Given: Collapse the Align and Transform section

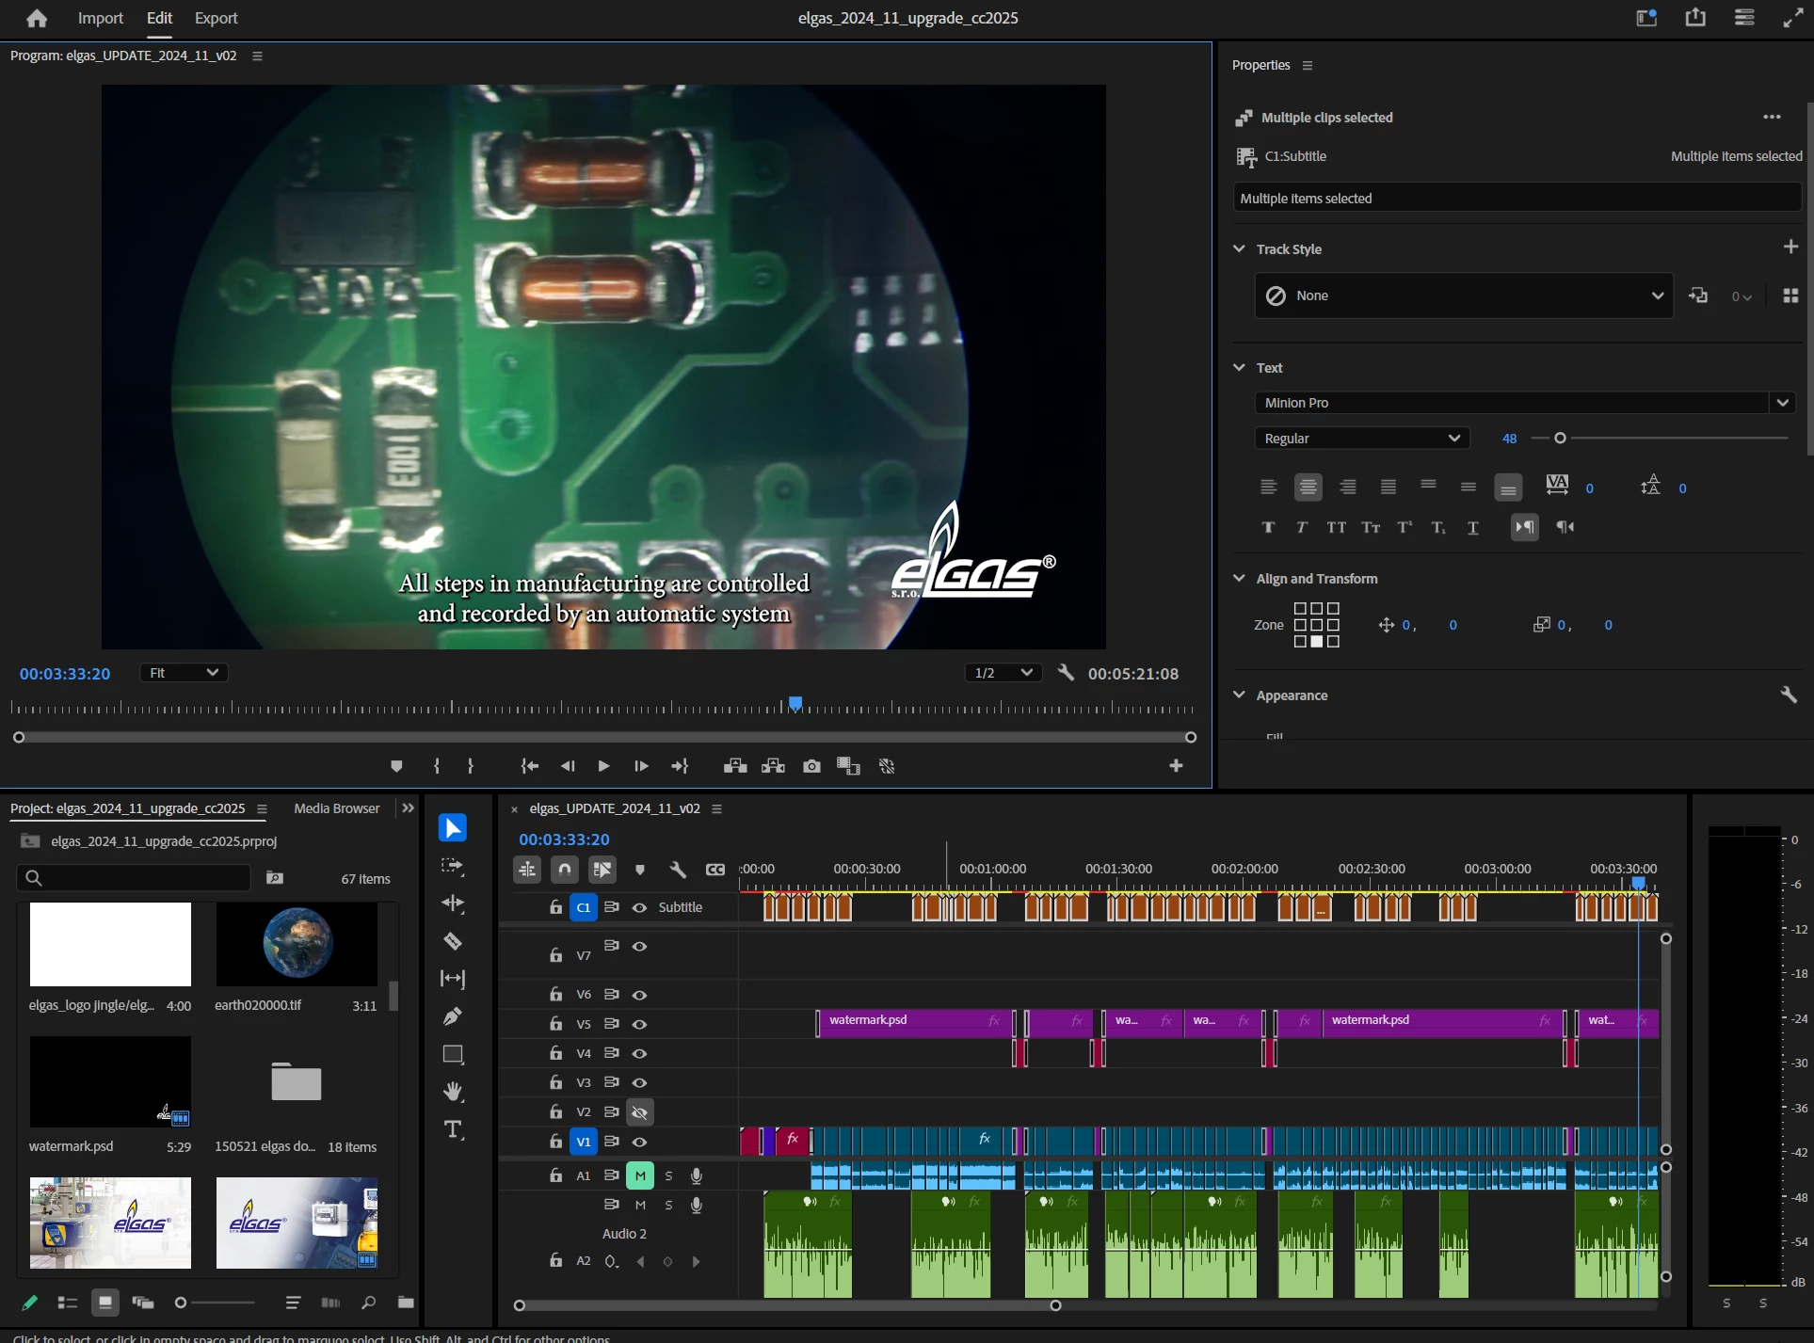Looking at the screenshot, I should (1239, 579).
